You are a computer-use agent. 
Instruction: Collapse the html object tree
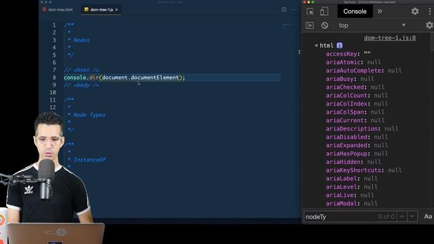click(317, 45)
